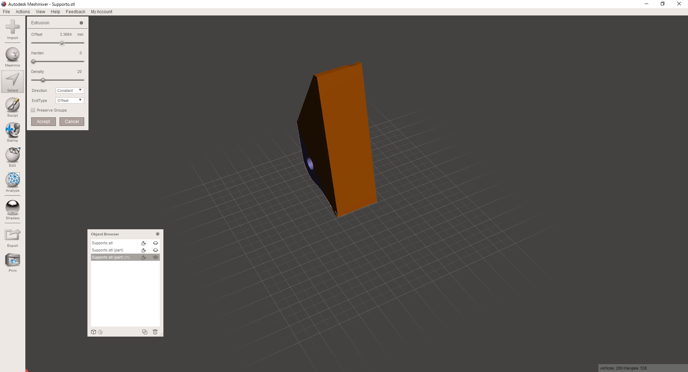Click the Harden slider handle
688x372 pixels.
click(x=33, y=62)
